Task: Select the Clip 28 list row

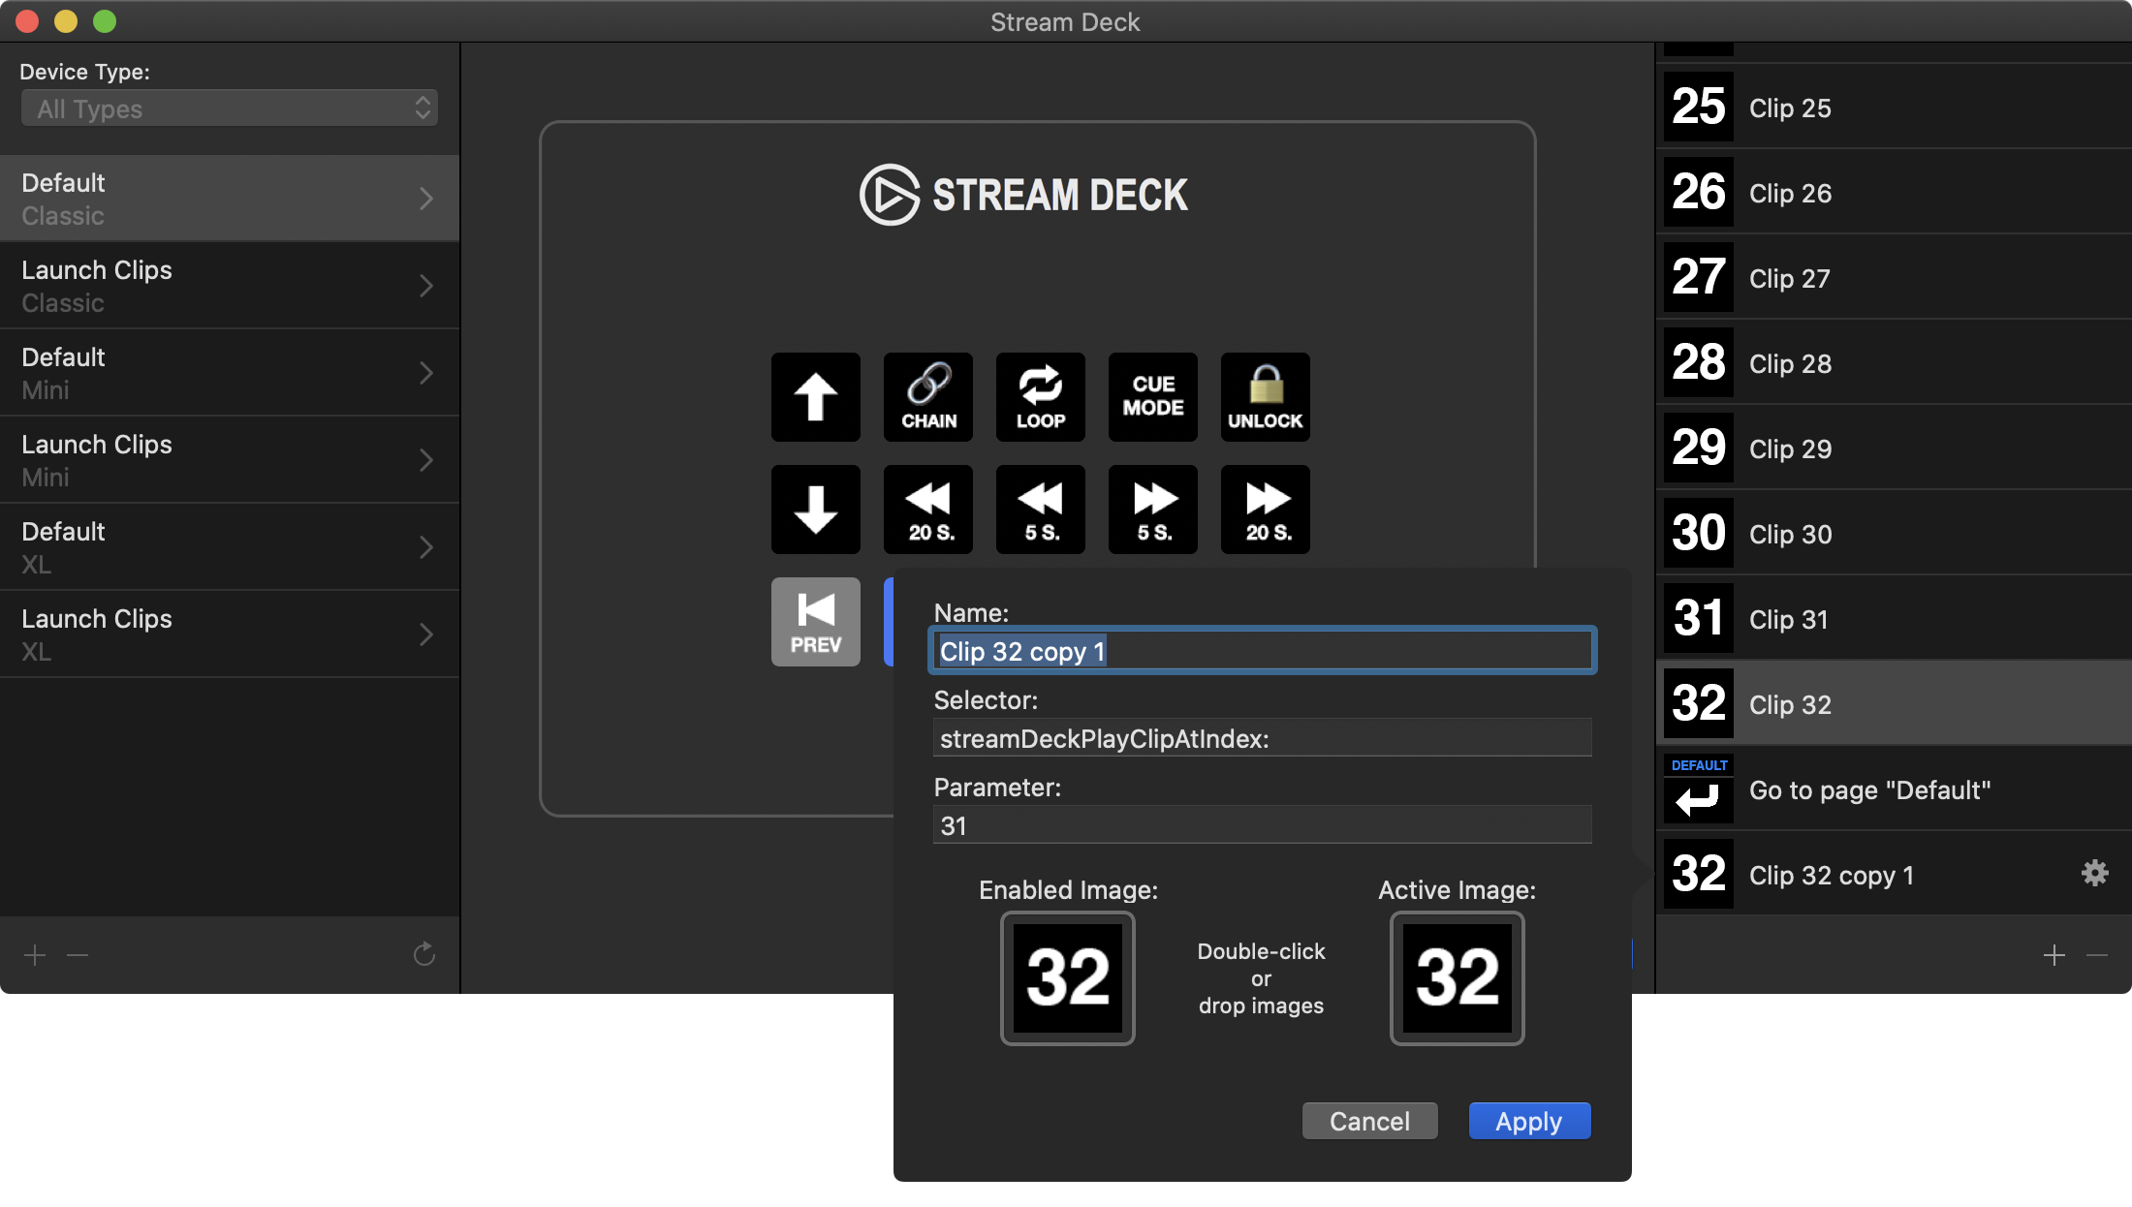Action: [x=1894, y=362]
